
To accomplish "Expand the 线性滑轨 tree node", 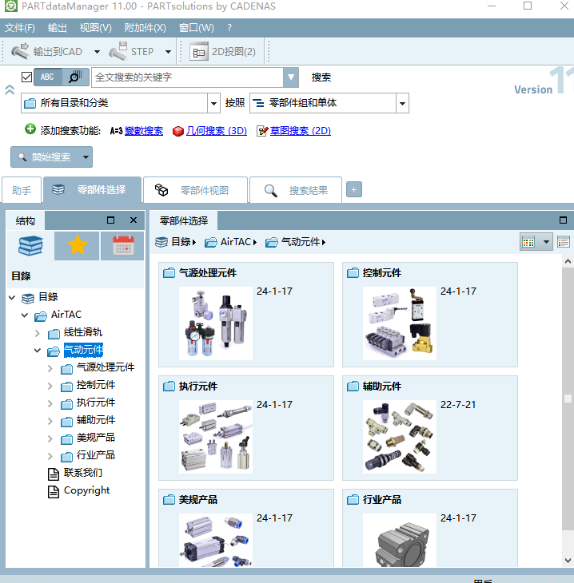I will point(38,333).
